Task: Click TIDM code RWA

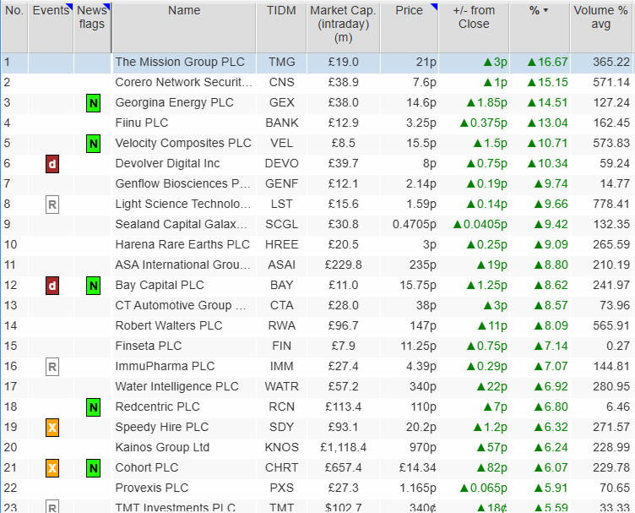Action: (281, 325)
